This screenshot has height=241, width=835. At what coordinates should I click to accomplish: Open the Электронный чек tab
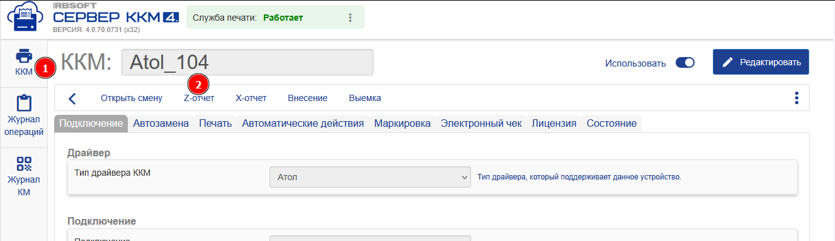[x=481, y=124]
